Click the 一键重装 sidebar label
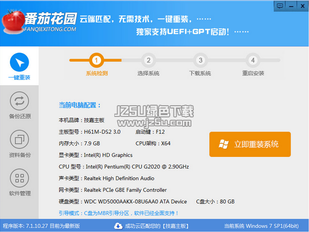Viewport: 309px width, 232px height. pos(19,77)
